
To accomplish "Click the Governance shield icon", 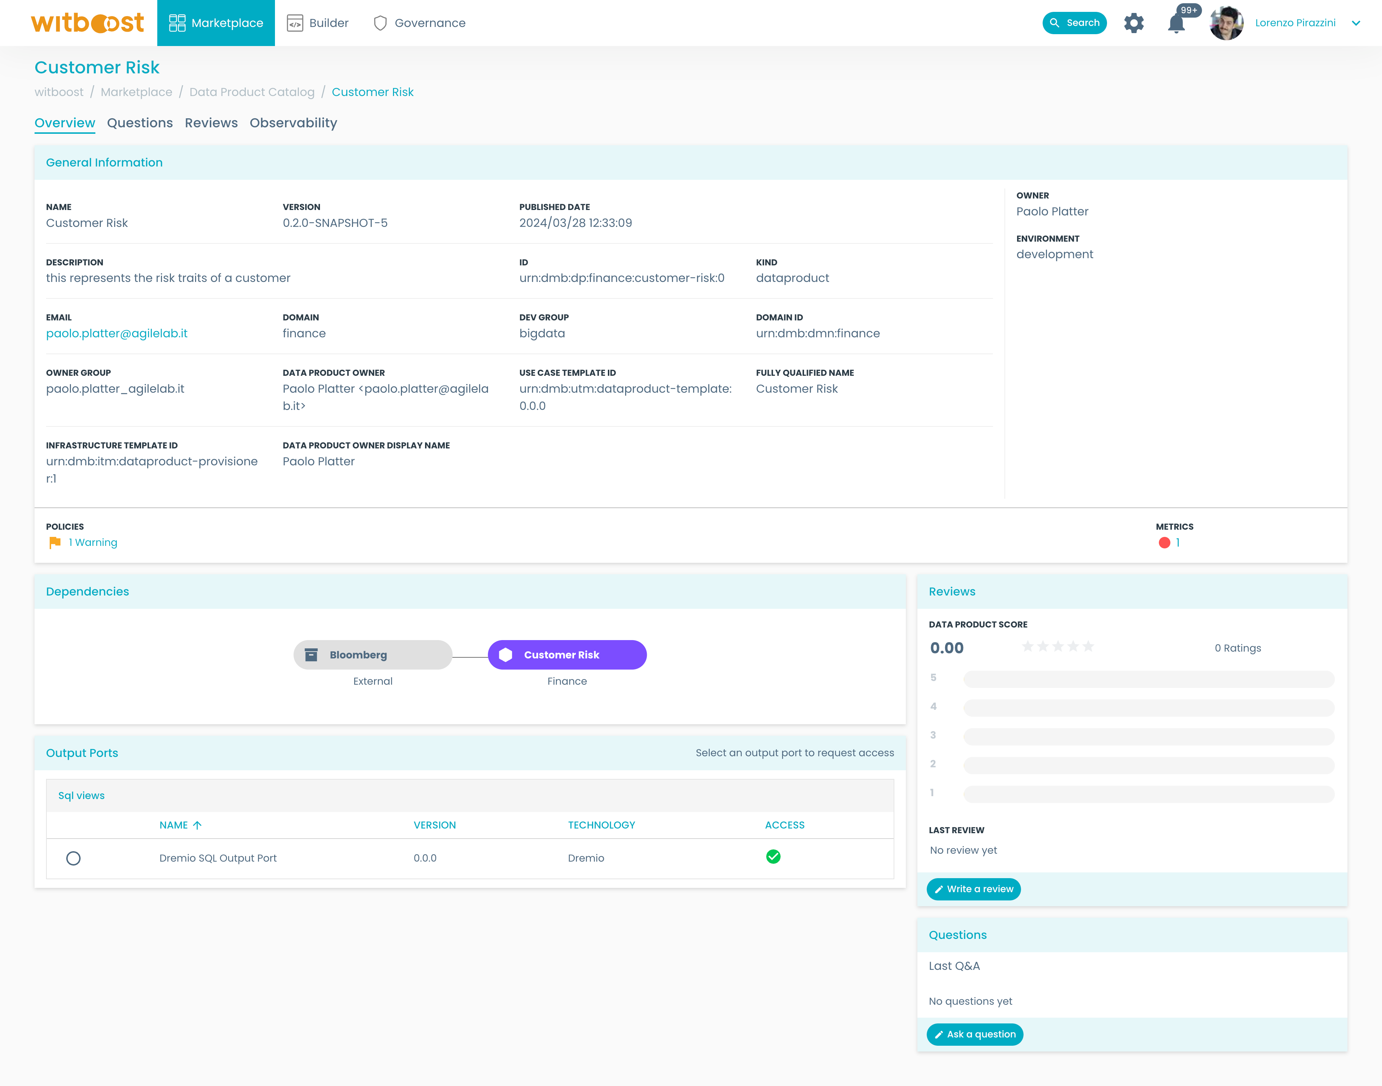I will (380, 23).
